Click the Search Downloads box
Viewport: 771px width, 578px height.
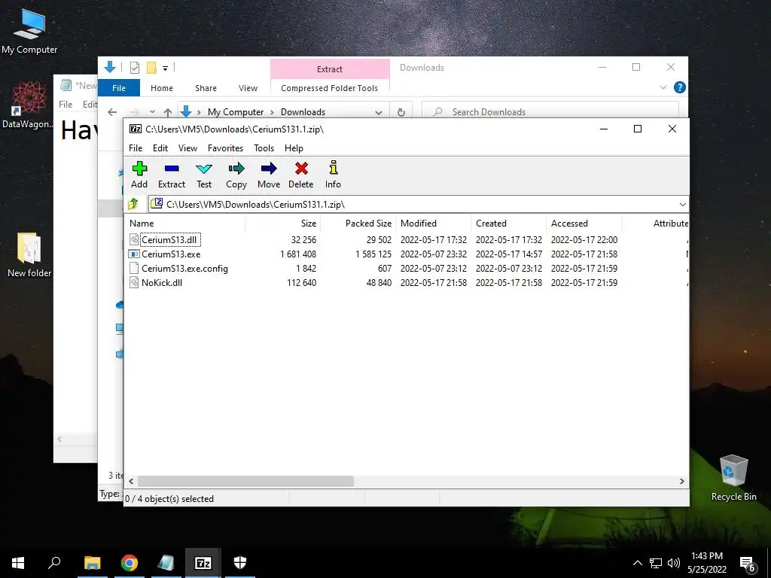point(550,112)
